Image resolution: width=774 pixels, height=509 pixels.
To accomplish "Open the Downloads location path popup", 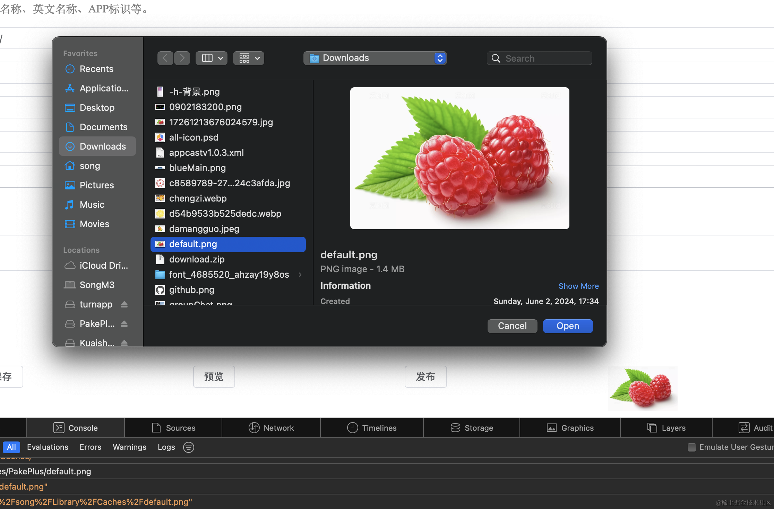I will [x=375, y=58].
